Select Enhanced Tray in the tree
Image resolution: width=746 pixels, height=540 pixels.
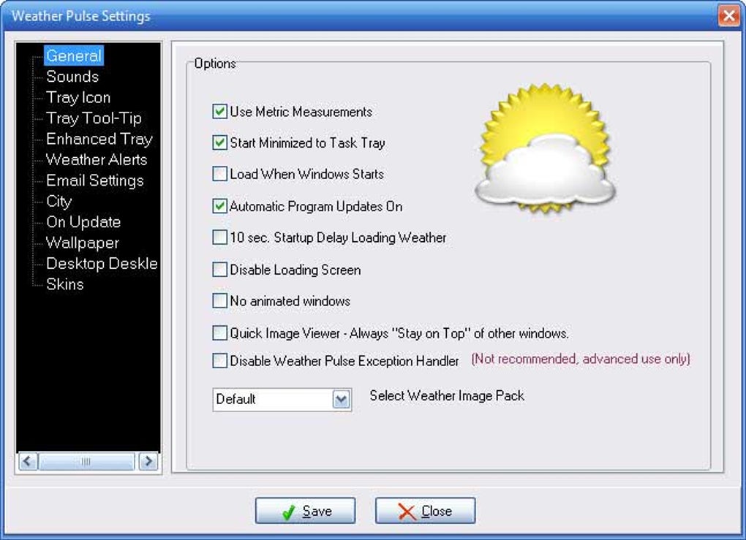pyautogui.click(x=99, y=139)
